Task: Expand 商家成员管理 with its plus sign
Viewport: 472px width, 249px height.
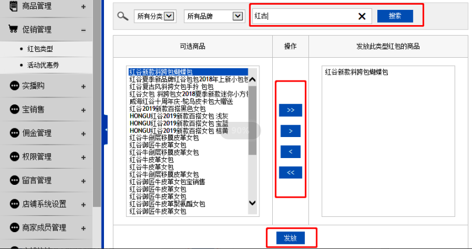Action: coord(84,228)
